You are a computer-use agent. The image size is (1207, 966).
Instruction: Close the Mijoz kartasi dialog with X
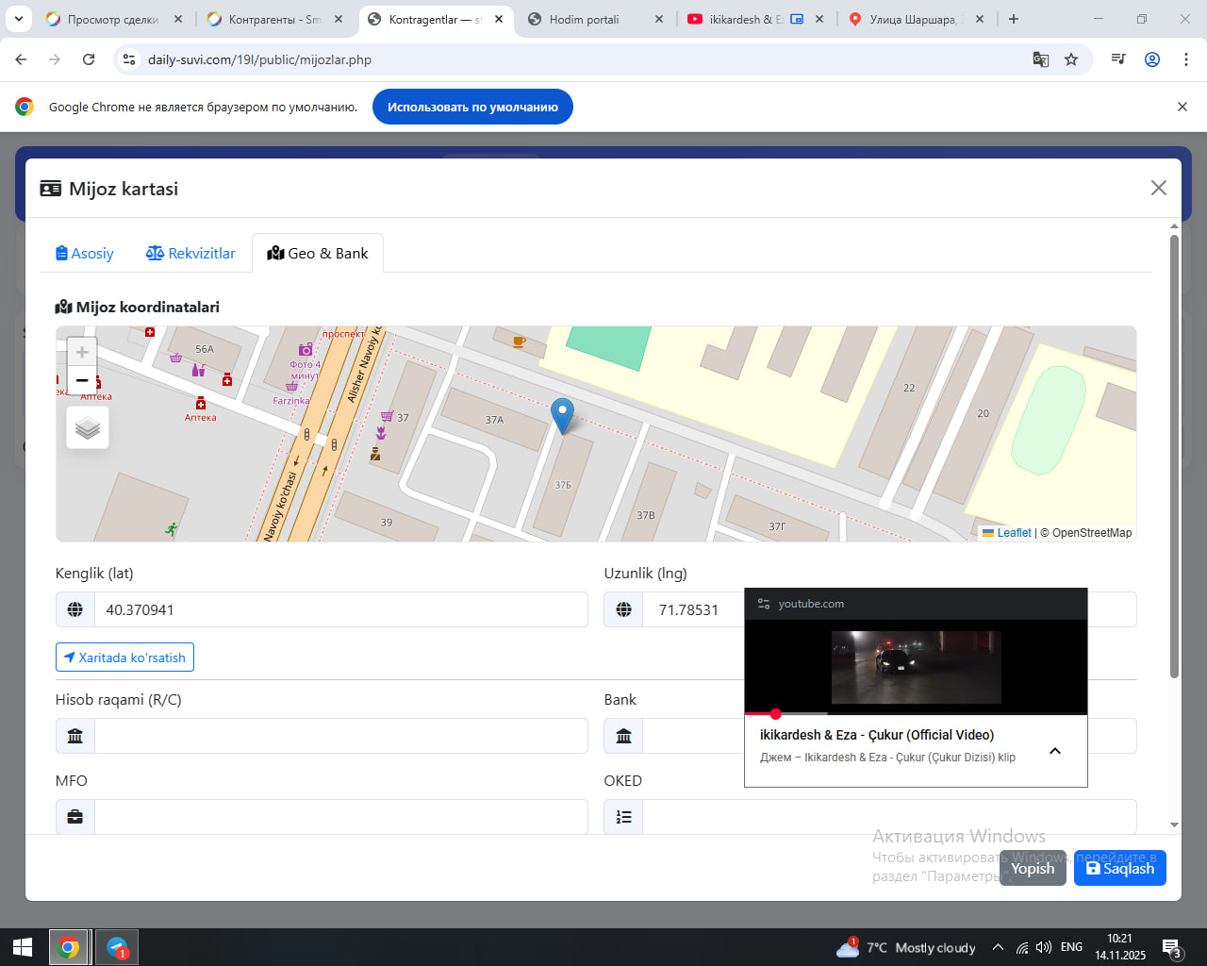coord(1159,188)
